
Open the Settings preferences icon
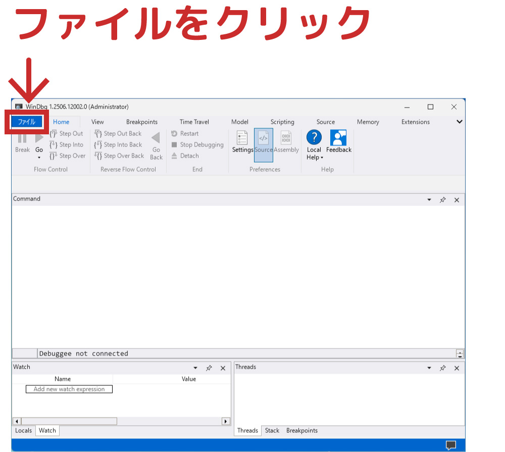pyautogui.click(x=242, y=138)
